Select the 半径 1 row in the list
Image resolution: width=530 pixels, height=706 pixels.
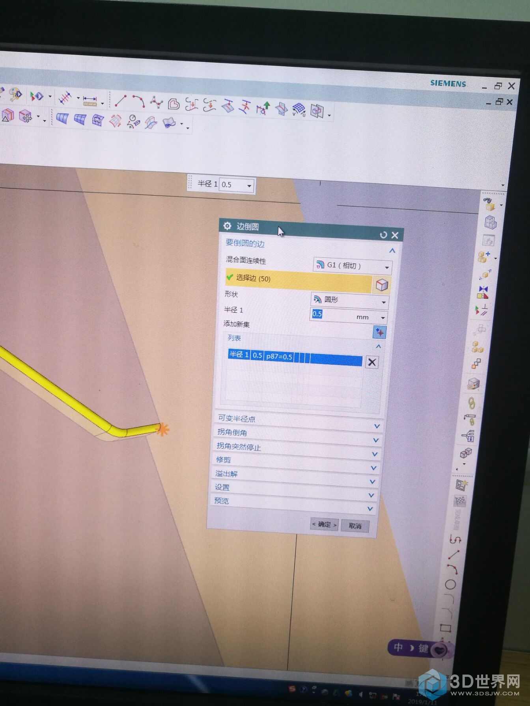coord(295,357)
